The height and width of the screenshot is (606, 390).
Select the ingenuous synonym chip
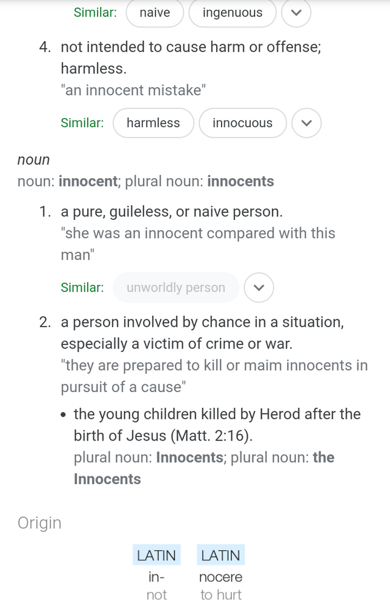(233, 13)
